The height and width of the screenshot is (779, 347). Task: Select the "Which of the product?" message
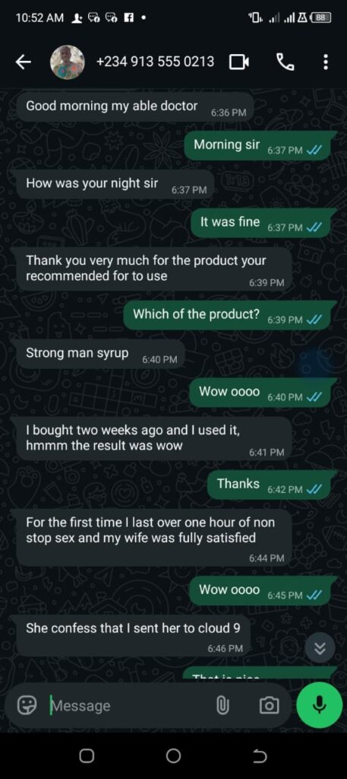pyautogui.click(x=226, y=316)
